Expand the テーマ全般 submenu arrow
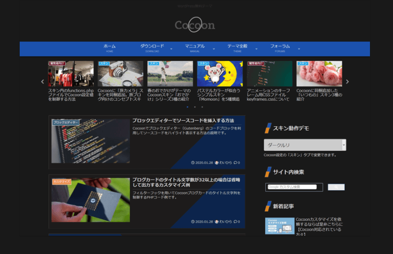 256,48
